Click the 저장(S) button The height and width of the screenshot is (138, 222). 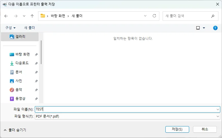coord(177,129)
